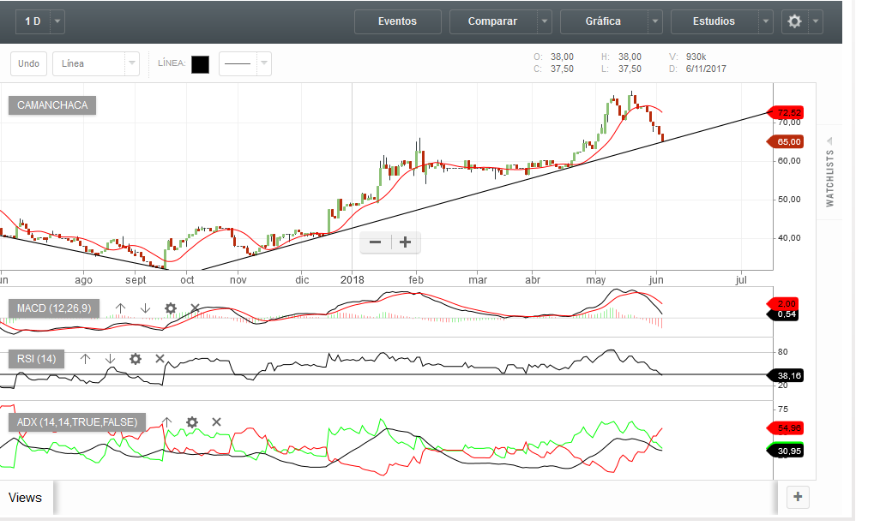This screenshot has height=526, width=874.
Task: Open the Estudios menu
Action: click(714, 21)
